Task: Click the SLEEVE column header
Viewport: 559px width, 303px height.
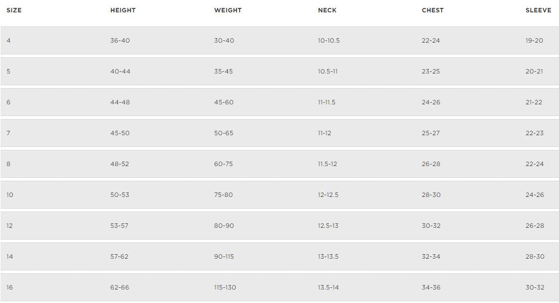Action: pyautogui.click(x=538, y=10)
